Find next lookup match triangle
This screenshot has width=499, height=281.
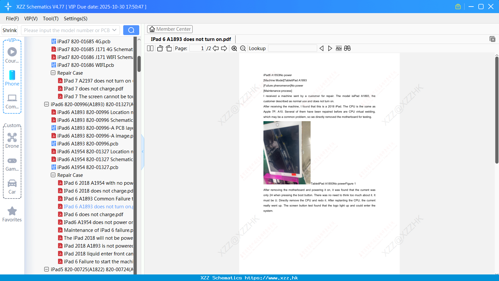(x=330, y=48)
